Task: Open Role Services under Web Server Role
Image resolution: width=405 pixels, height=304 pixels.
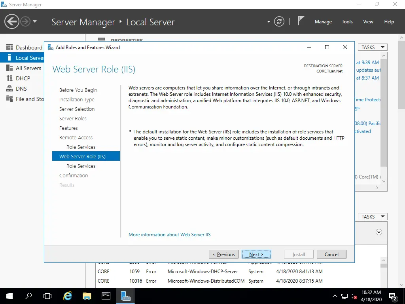Action: 81,166
